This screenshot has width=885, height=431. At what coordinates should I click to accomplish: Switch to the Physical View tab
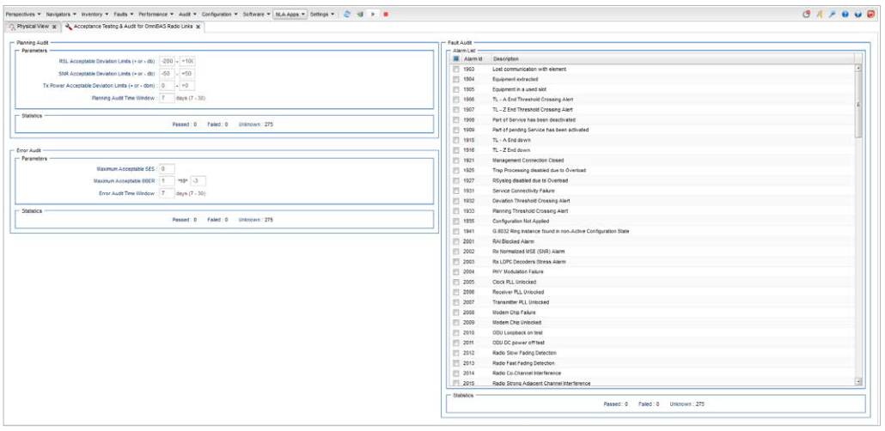coord(33,27)
